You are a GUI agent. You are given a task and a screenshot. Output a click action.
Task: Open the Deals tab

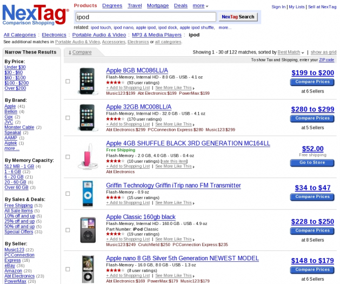tap(181, 5)
